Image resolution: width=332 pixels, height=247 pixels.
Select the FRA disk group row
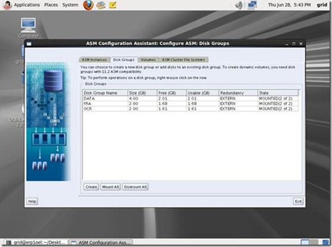coord(190,104)
